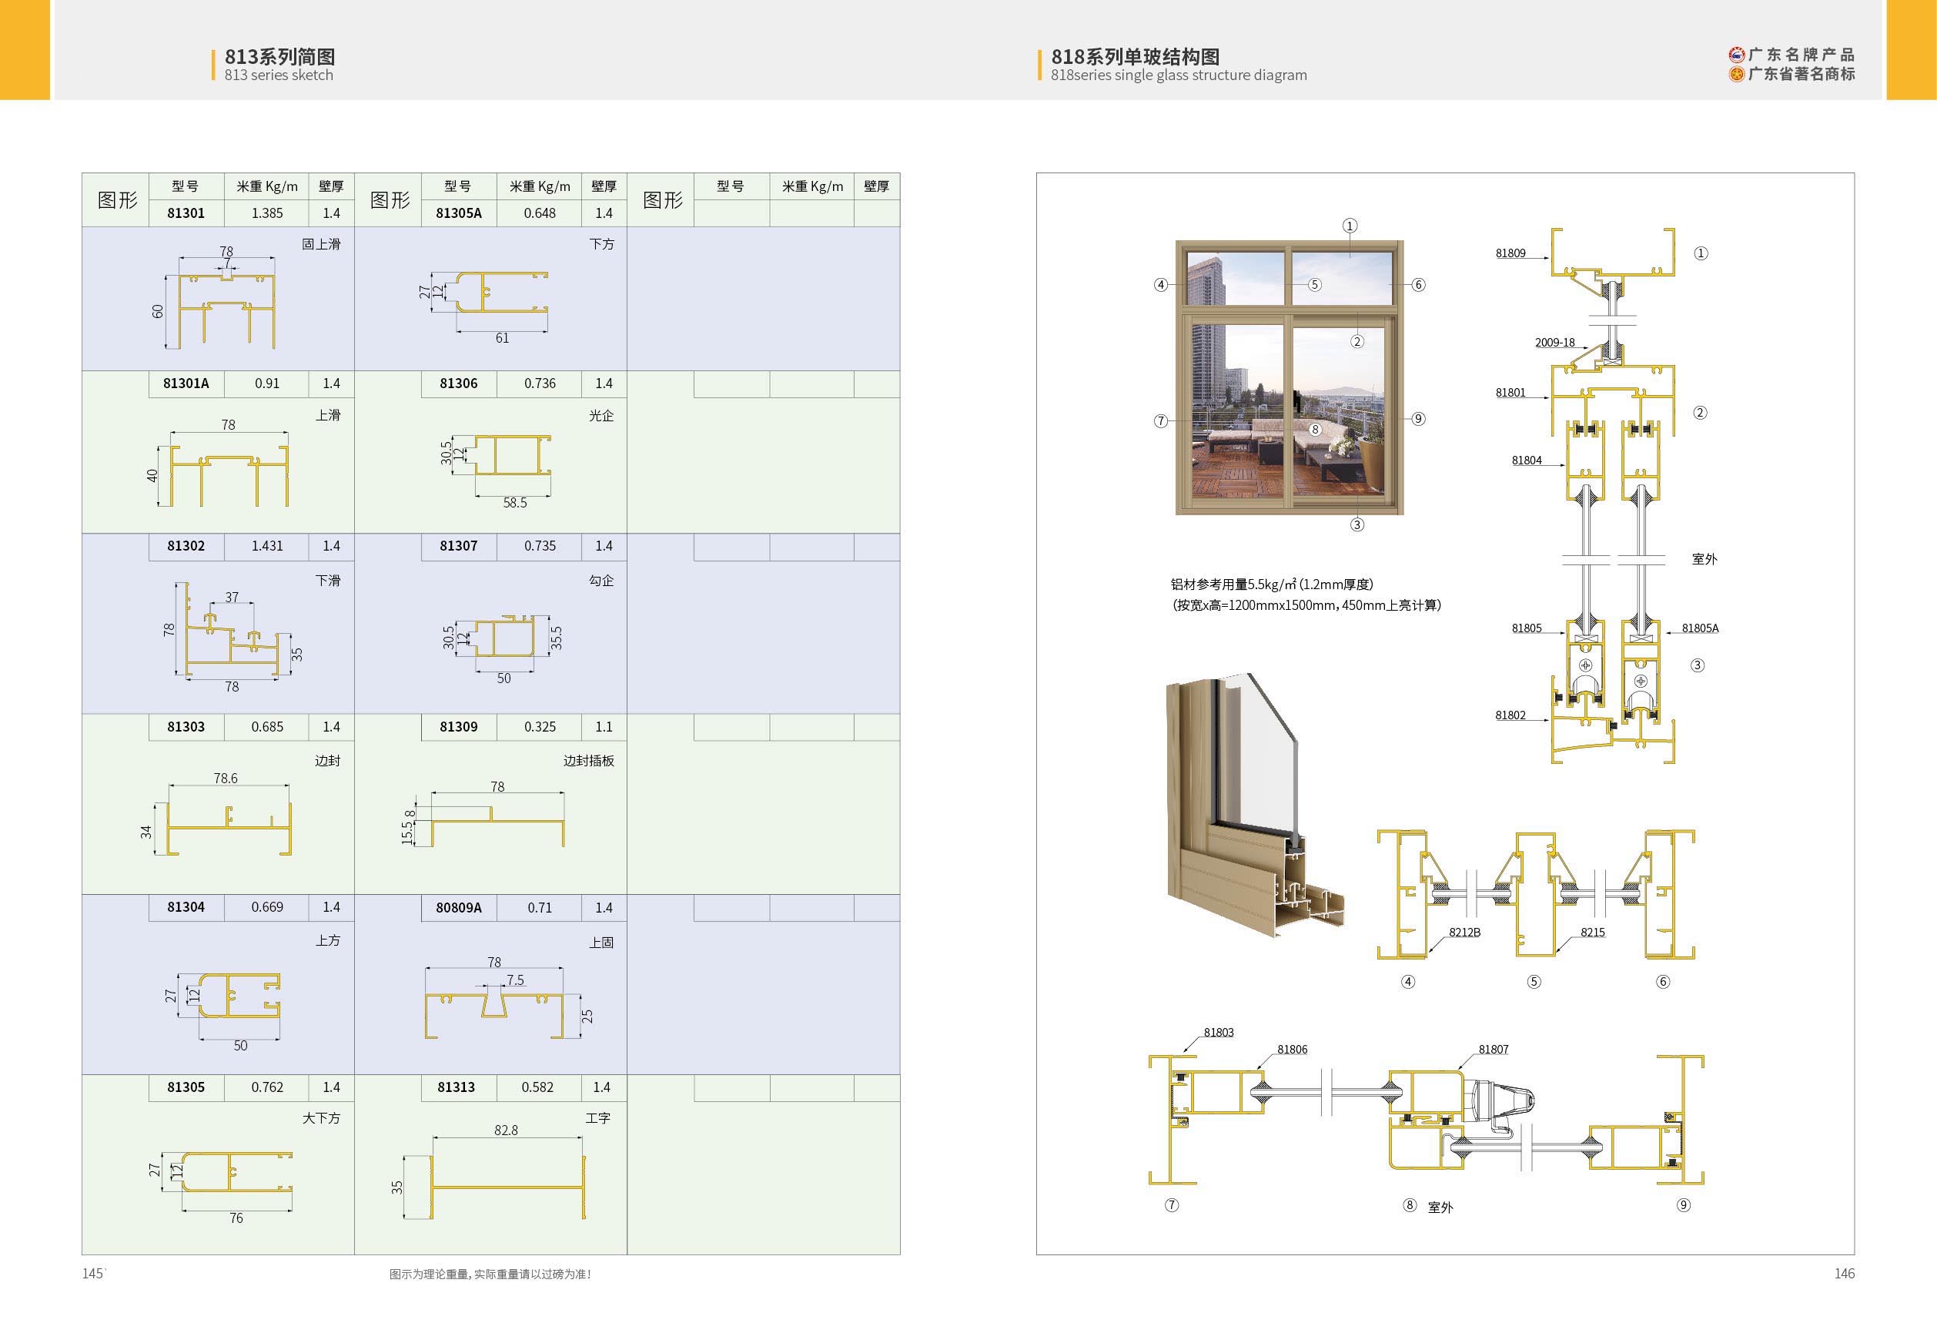The width and height of the screenshot is (1937, 1323).
Task: Click the 光企 label
Action: 601,415
